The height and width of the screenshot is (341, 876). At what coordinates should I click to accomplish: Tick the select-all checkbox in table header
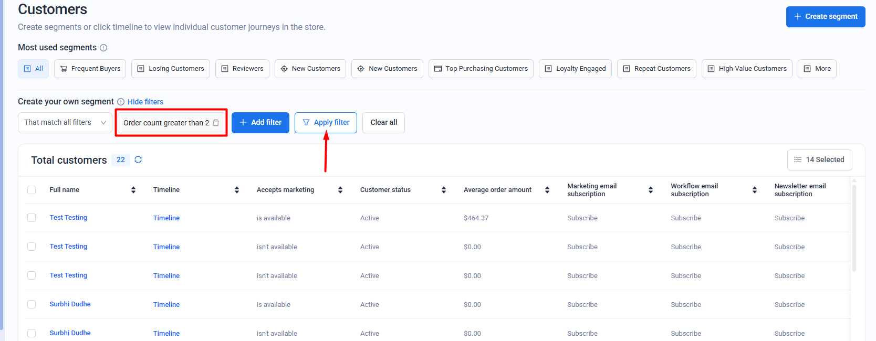click(x=32, y=190)
